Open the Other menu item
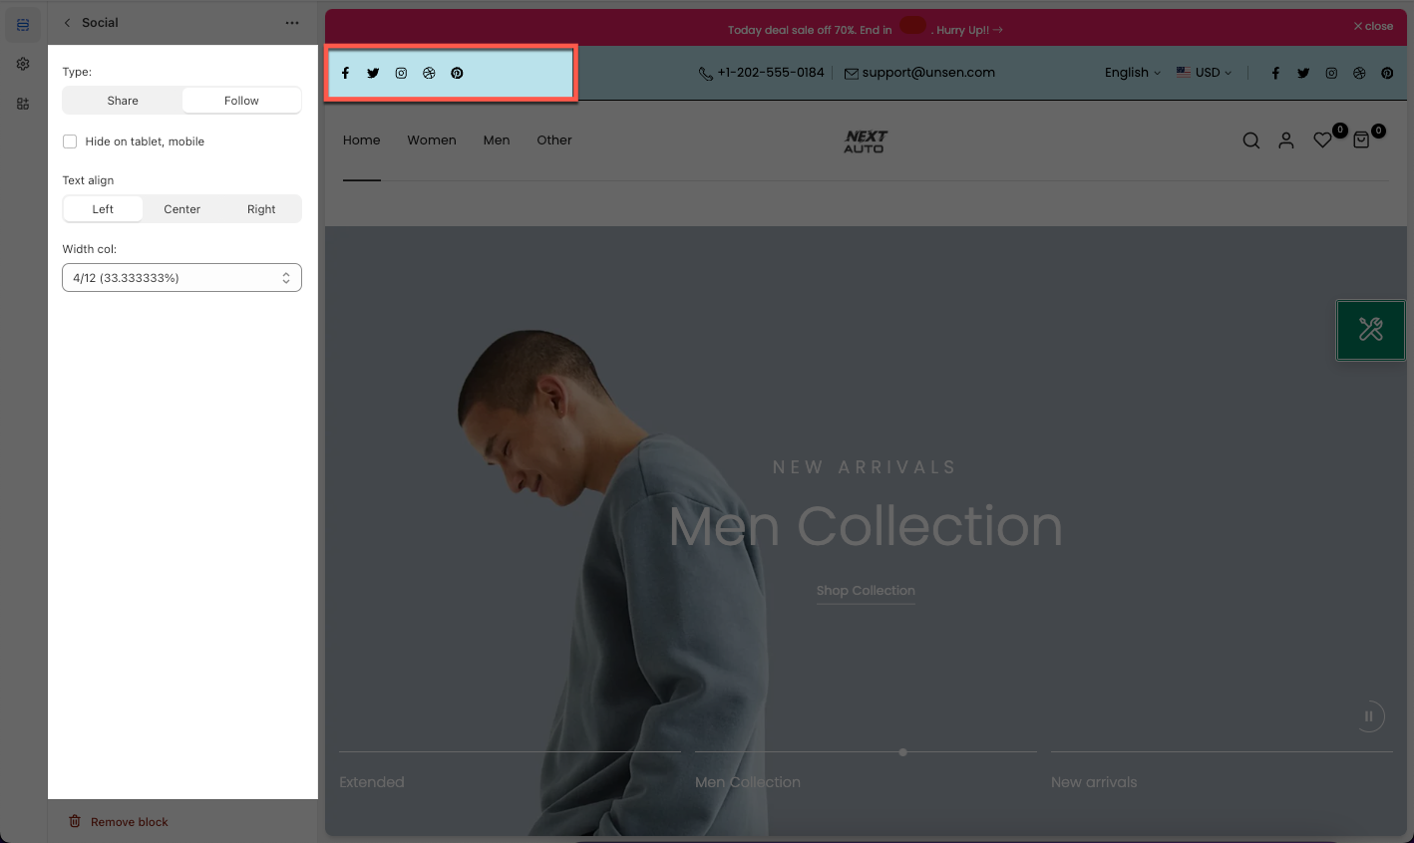This screenshot has width=1414, height=843. [x=554, y=140]
